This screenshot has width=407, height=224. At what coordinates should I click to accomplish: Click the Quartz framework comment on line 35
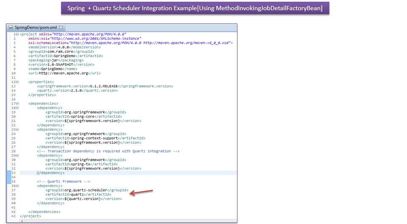pyautogui.click(x=64, y=182)
